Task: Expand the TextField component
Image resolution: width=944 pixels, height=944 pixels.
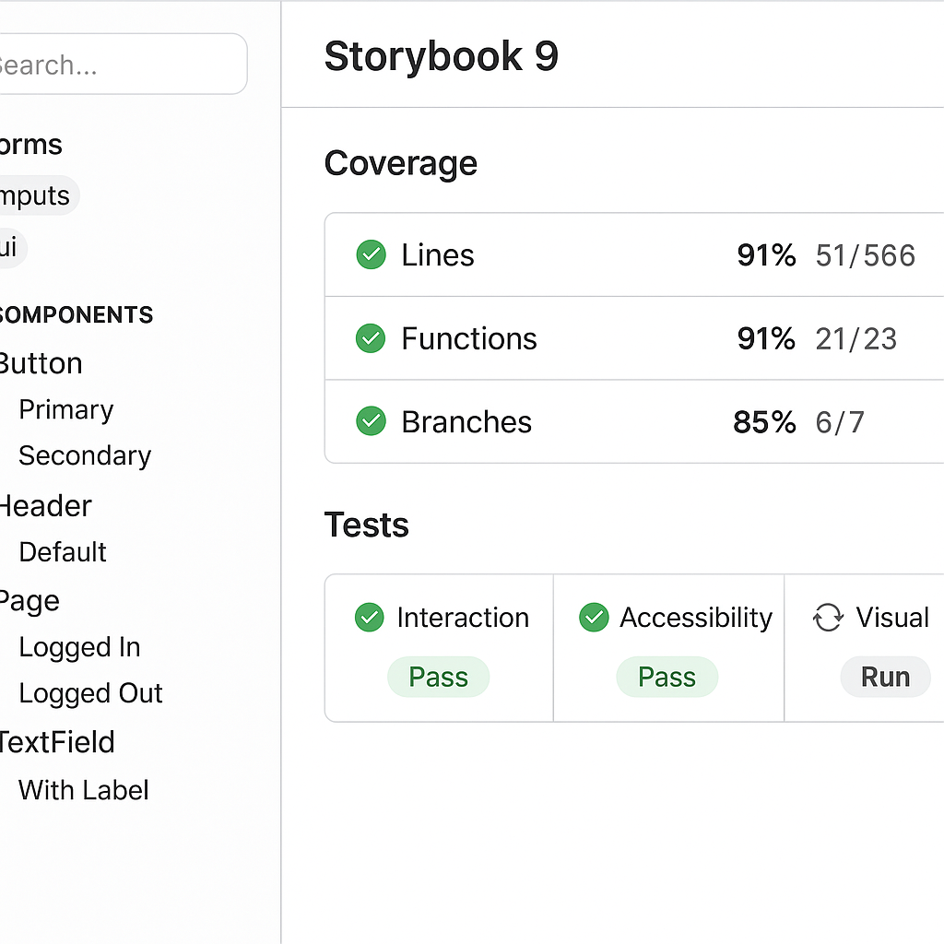Action: pyautogui.click(x=56, y=742)
